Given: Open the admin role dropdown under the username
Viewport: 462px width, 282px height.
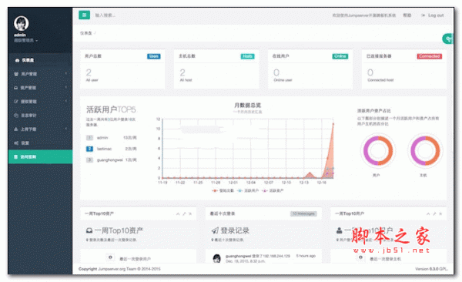Looking at the screenshot, I should point(26,40).
